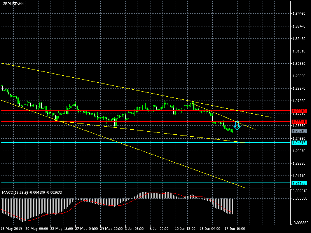Click the 1.28570 price scale value
This screenshot has width=311, height=233.
[x=300, y=89]
